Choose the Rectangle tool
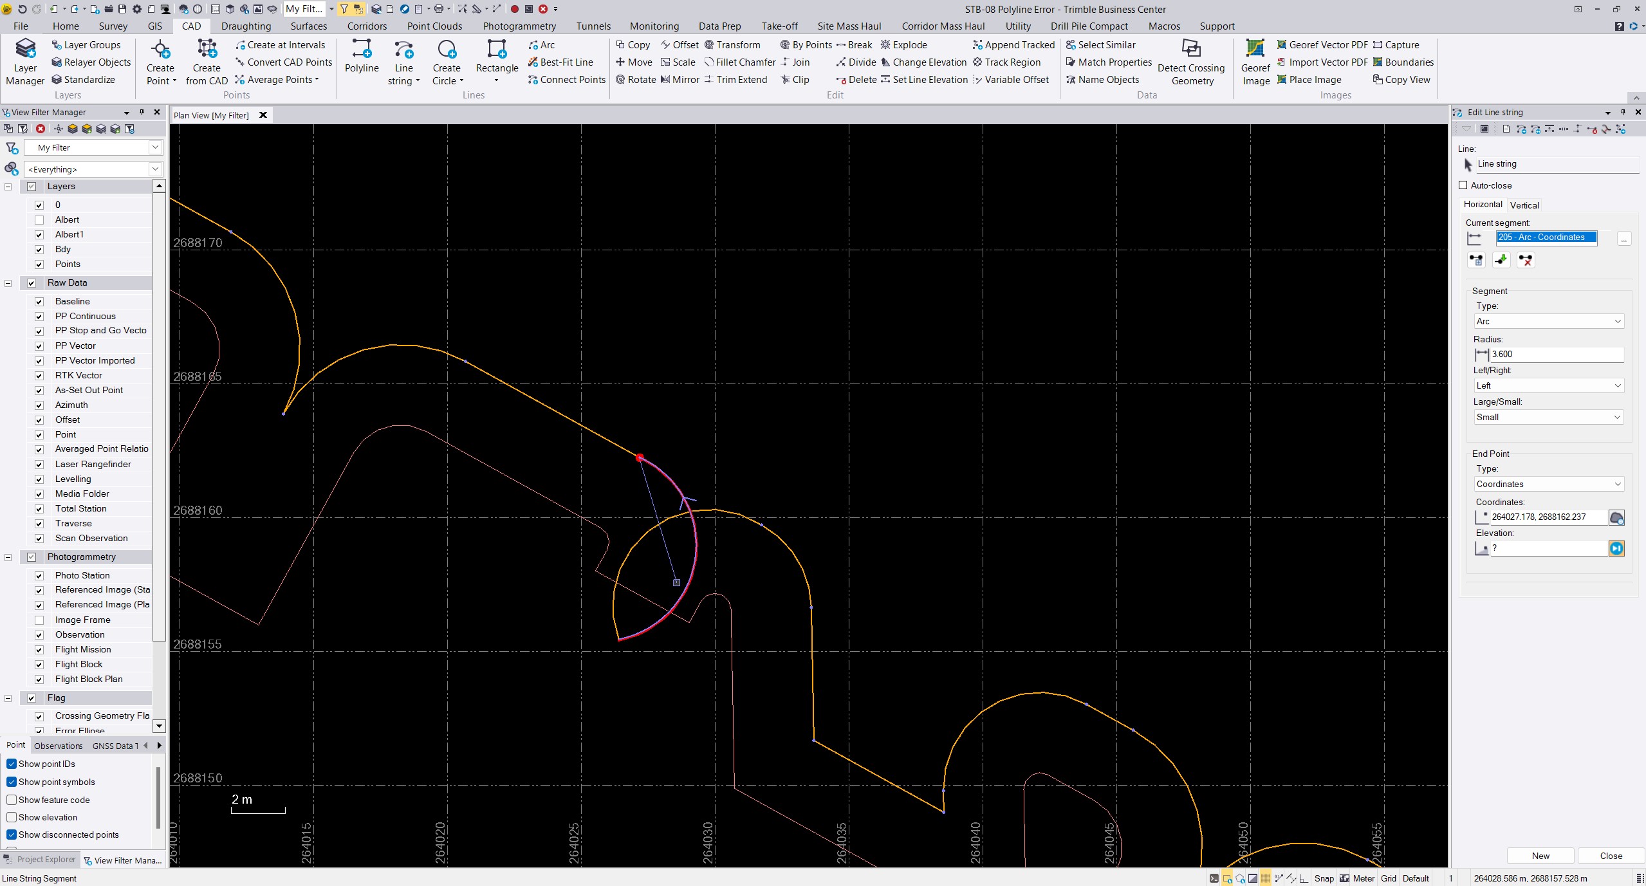This screenshot has width=1646, height=886. 497,50
